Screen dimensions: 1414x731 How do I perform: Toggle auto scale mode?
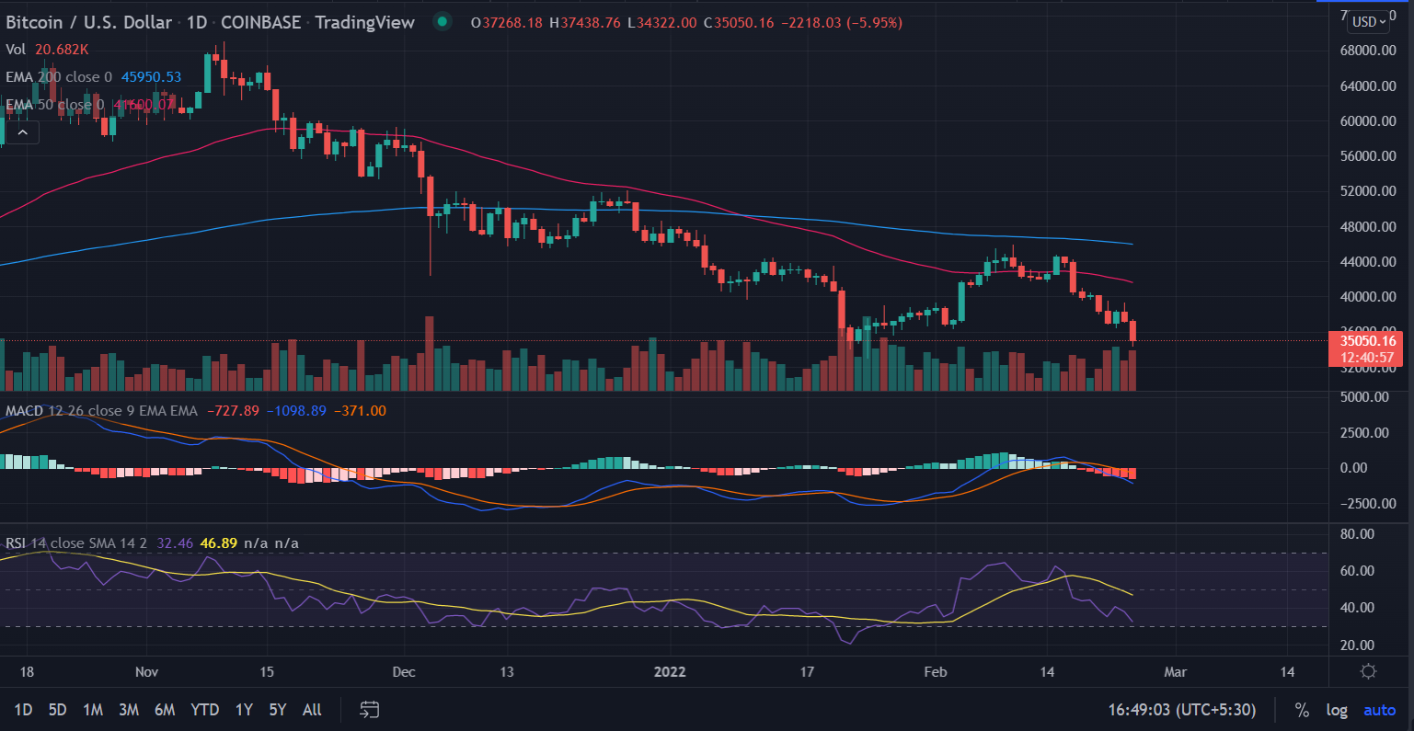[x=1379, y=710]
